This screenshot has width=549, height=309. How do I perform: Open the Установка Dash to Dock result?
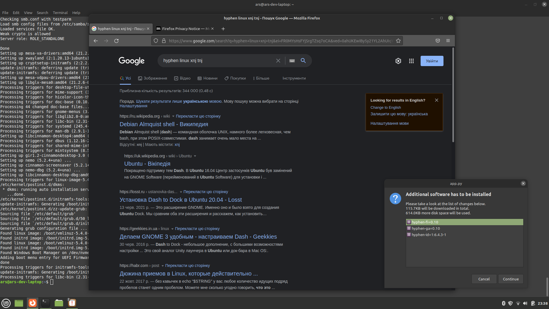point(181,200)
